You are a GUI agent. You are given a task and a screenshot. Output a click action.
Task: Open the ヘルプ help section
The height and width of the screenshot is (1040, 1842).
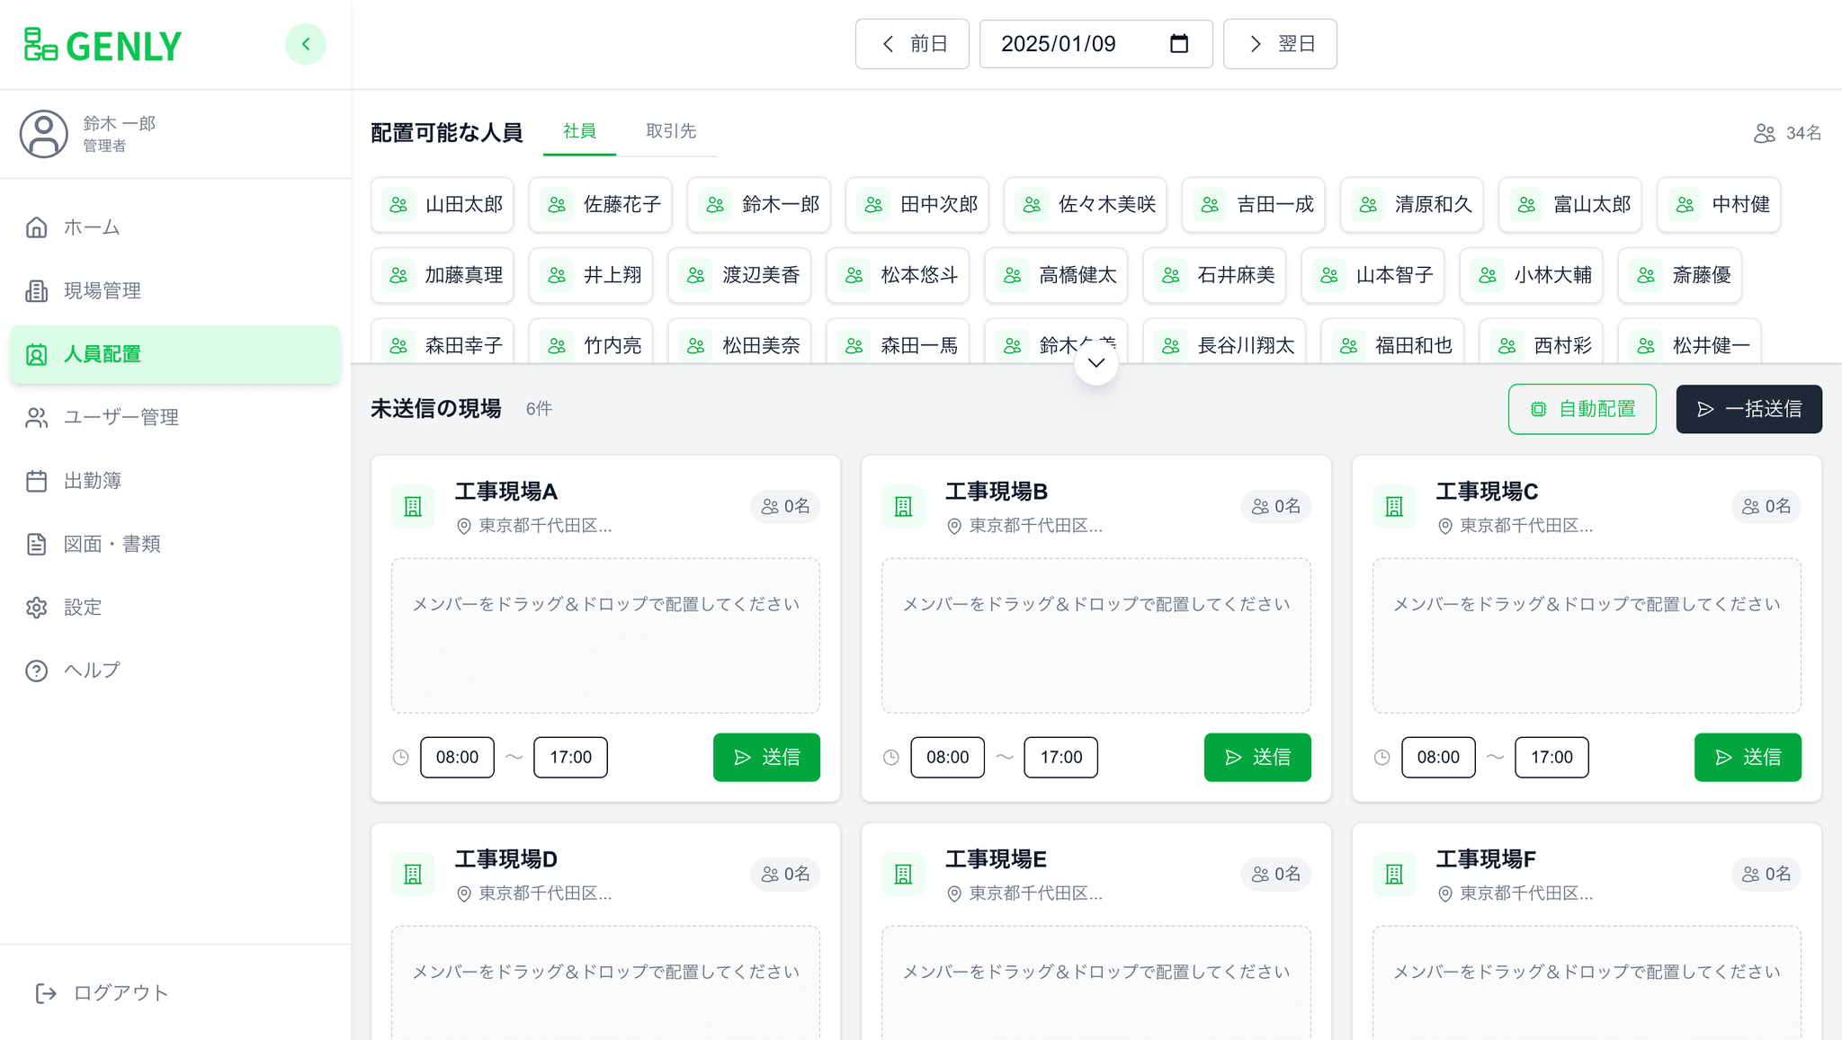pyautogui.click(x=89, y=670)
